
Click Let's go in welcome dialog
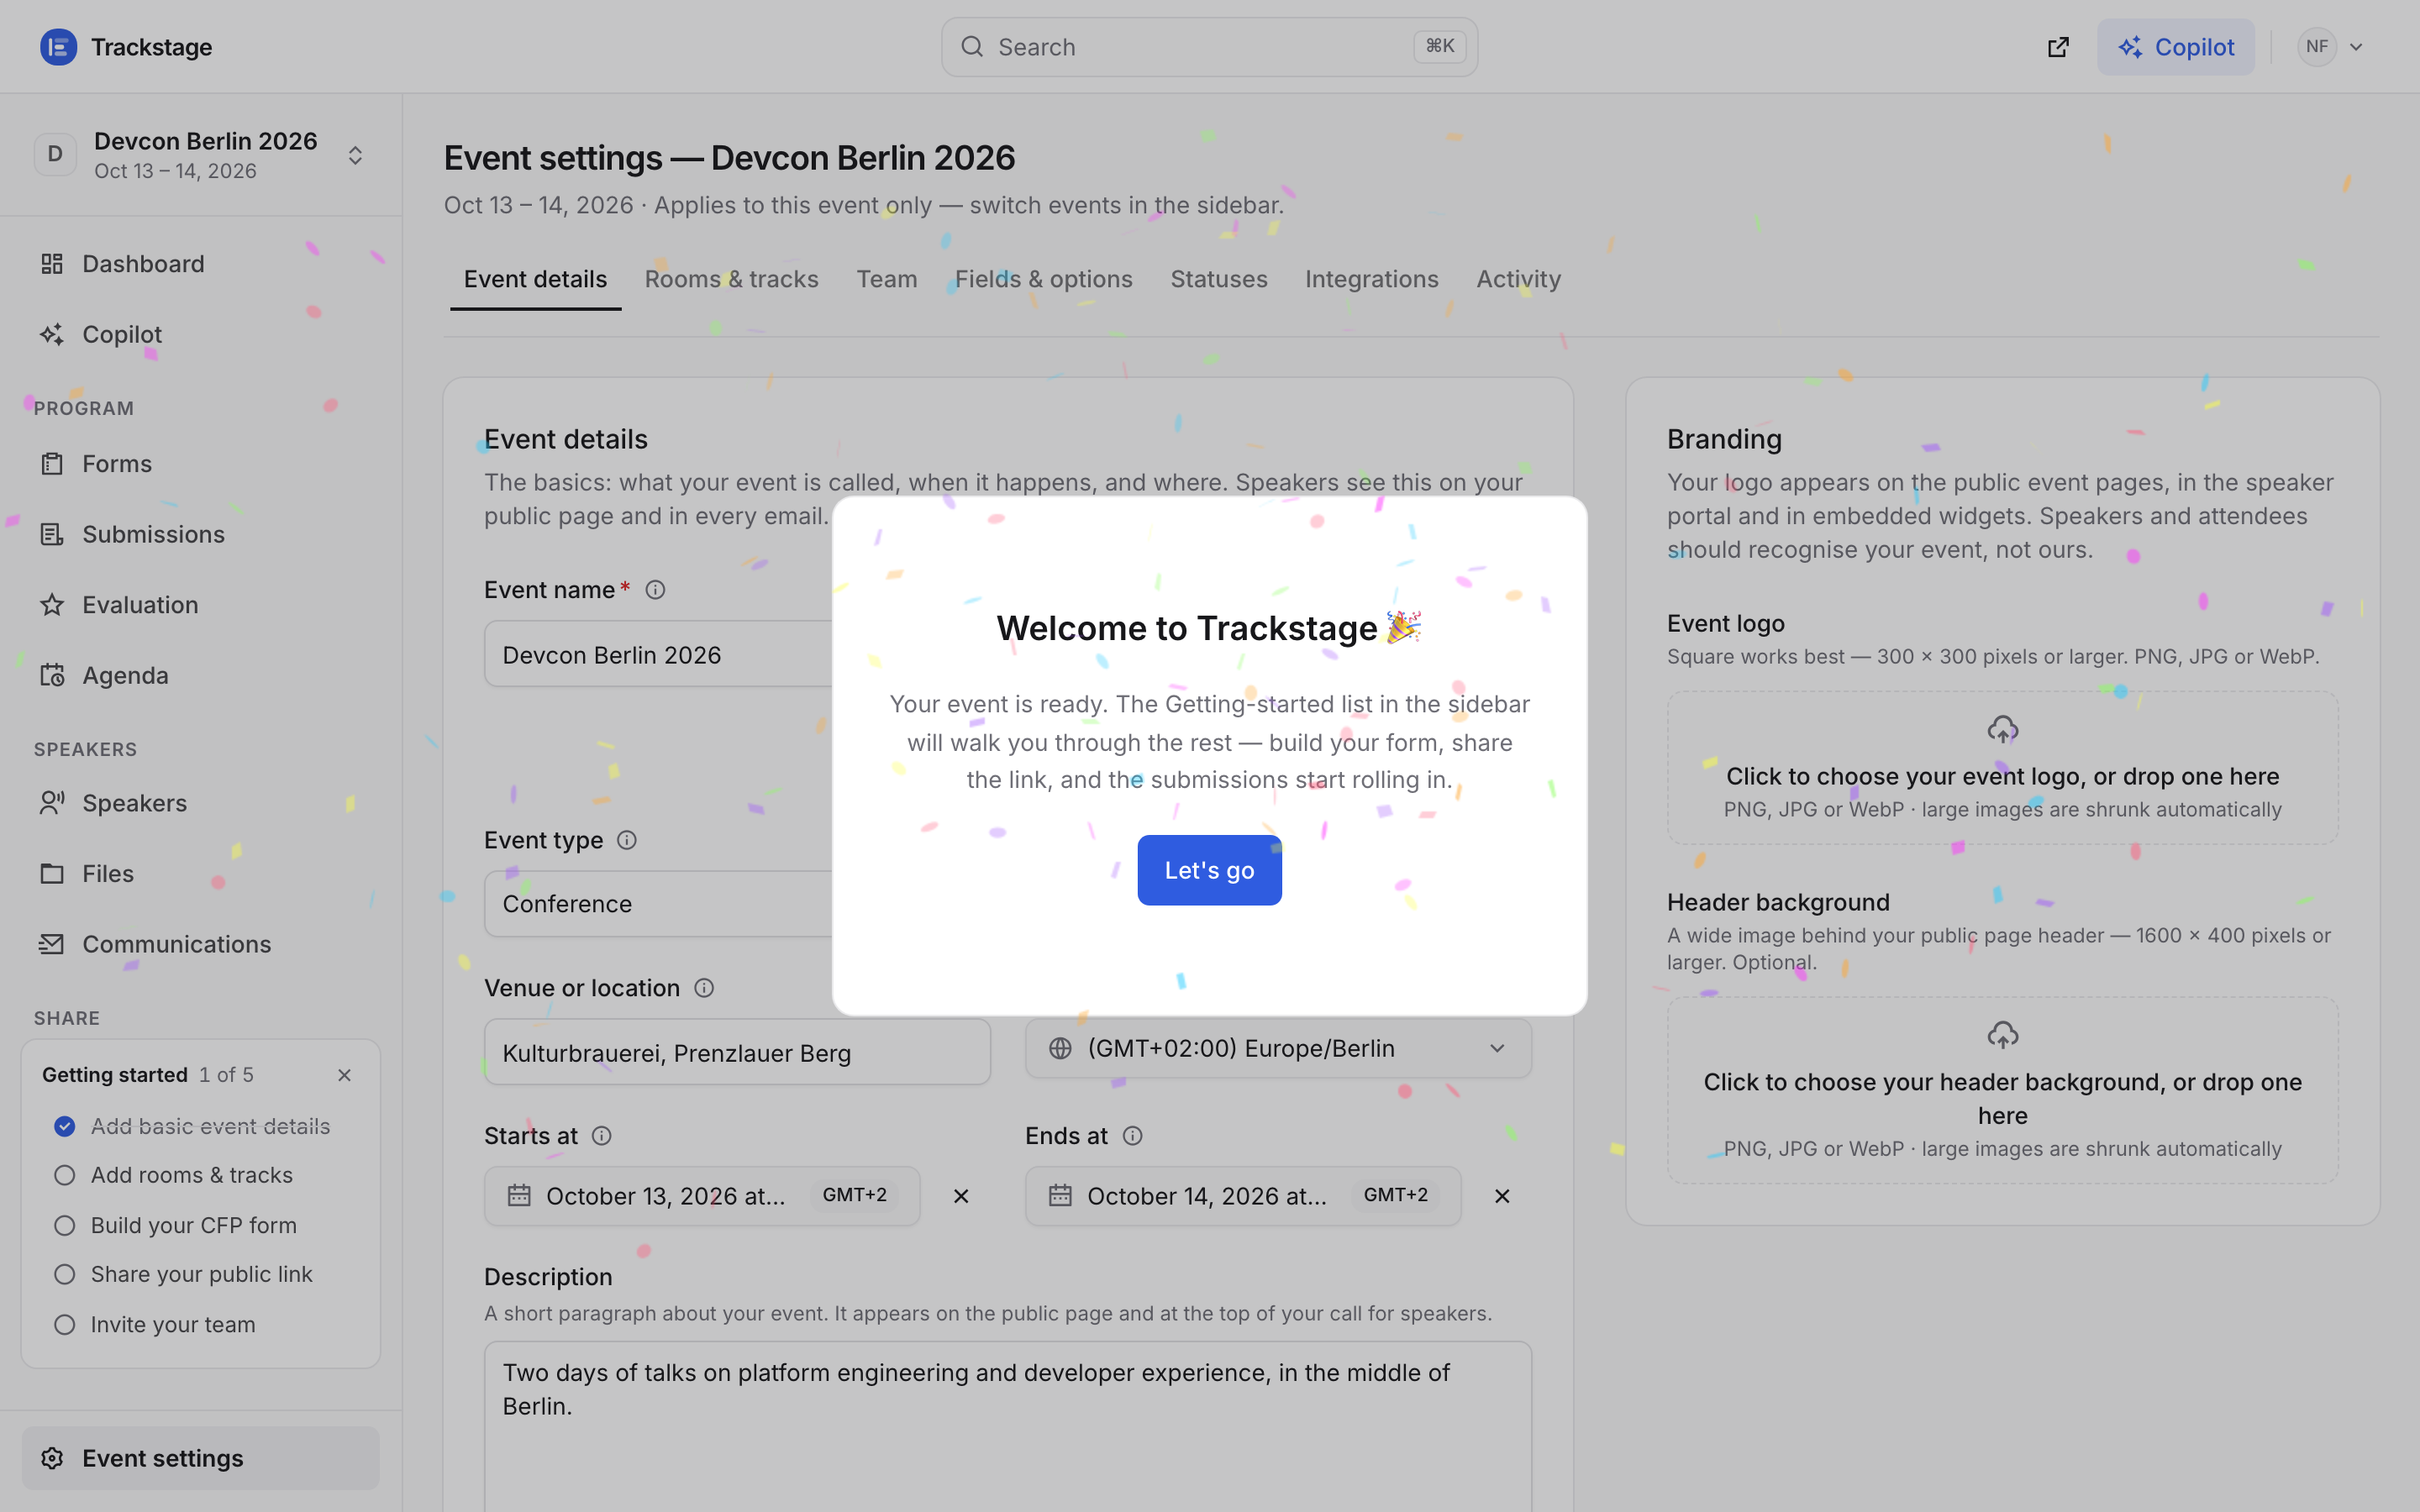click(x=1209, y=870)
